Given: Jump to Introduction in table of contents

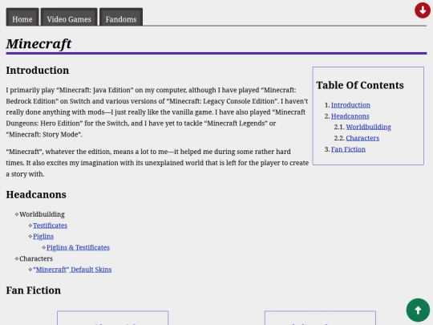Looking at the screenshot, I should (x=350, y=105).
